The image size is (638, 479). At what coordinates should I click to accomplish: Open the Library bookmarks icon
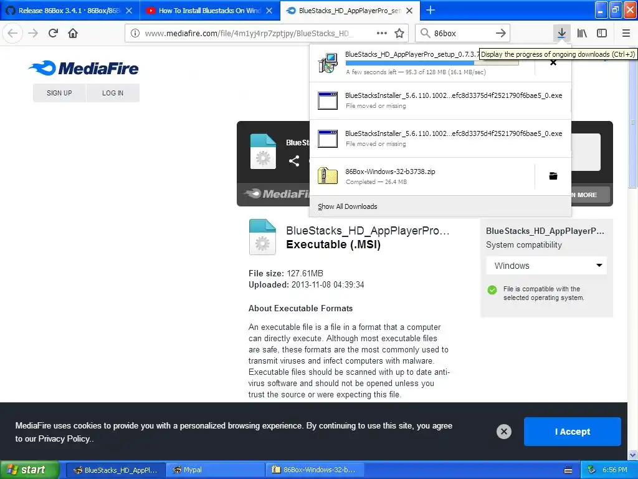(582, 33)
